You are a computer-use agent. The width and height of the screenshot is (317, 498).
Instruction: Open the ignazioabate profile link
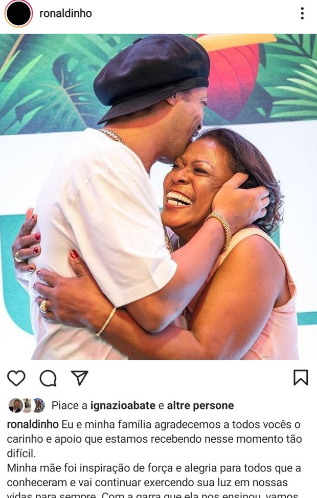tap(123, 405)
